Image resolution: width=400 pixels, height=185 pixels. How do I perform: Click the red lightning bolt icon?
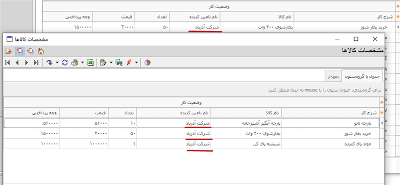129,63
